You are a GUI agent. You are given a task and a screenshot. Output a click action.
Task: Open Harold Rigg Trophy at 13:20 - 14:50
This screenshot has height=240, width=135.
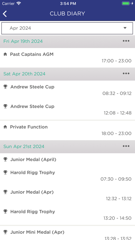pyautogui.click(x=67, y=215)
